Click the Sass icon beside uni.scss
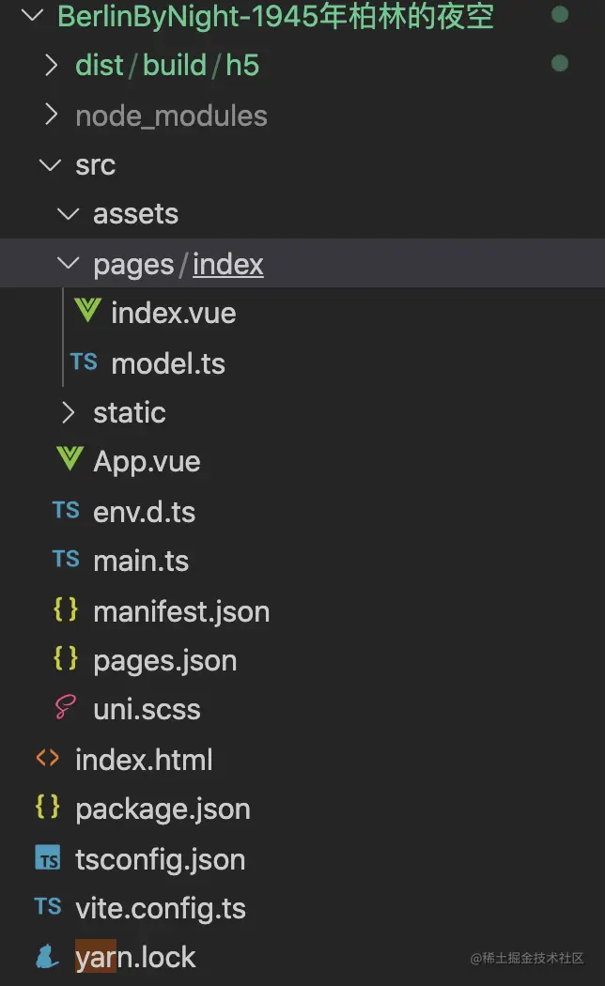This screenshot has height=986, width=605. click(x=66, y=708)
